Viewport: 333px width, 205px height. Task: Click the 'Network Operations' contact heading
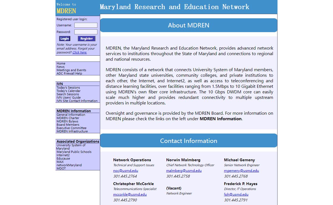[x=132, y=160]
